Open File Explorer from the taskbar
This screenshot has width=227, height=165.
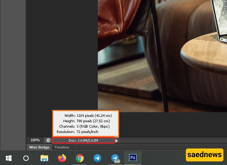point(44,158)
